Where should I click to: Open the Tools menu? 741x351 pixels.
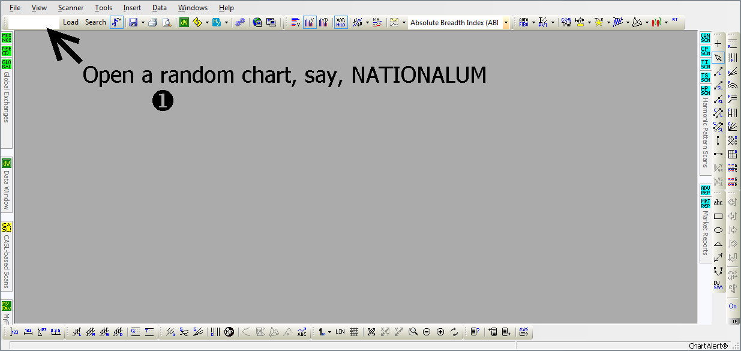pyautogui.click(x=103, y=8)
